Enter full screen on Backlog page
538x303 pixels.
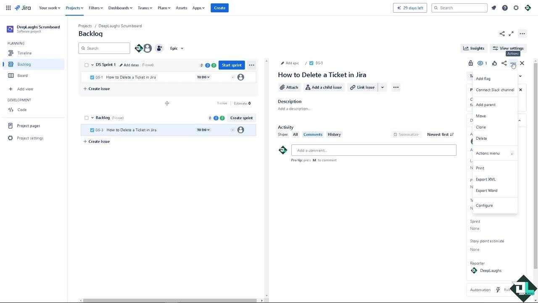click(x=511, y=34)
